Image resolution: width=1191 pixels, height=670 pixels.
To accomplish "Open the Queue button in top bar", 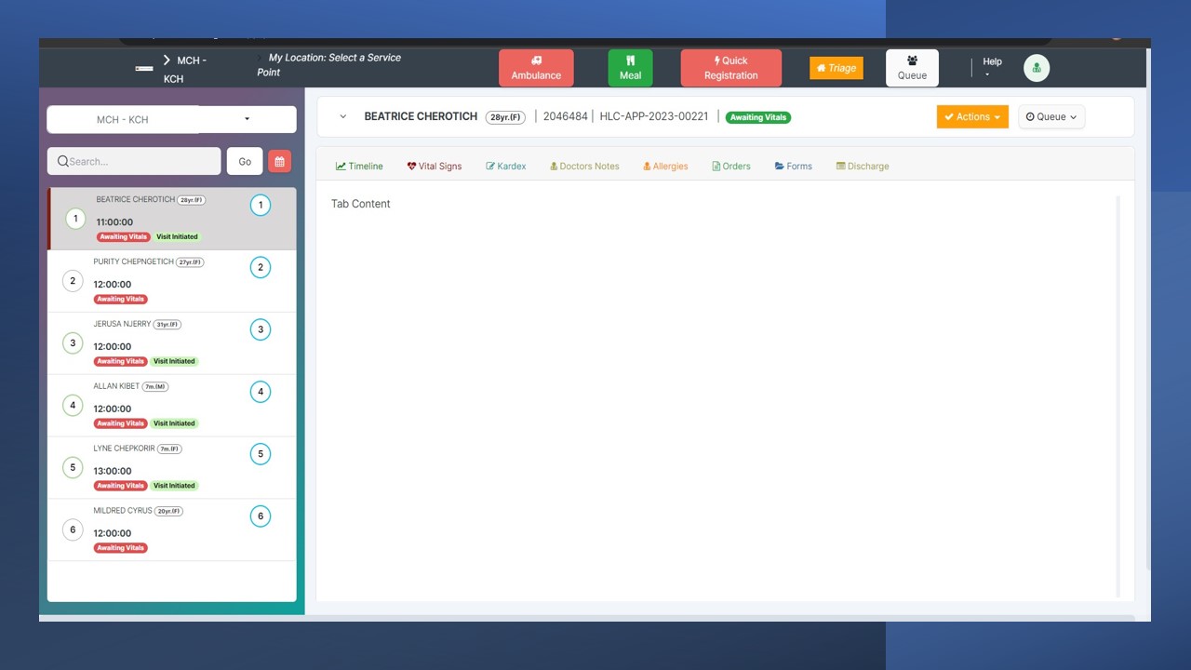I will click(912, 68).
